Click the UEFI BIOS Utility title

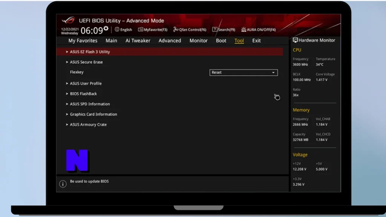(x=121, y=21)
